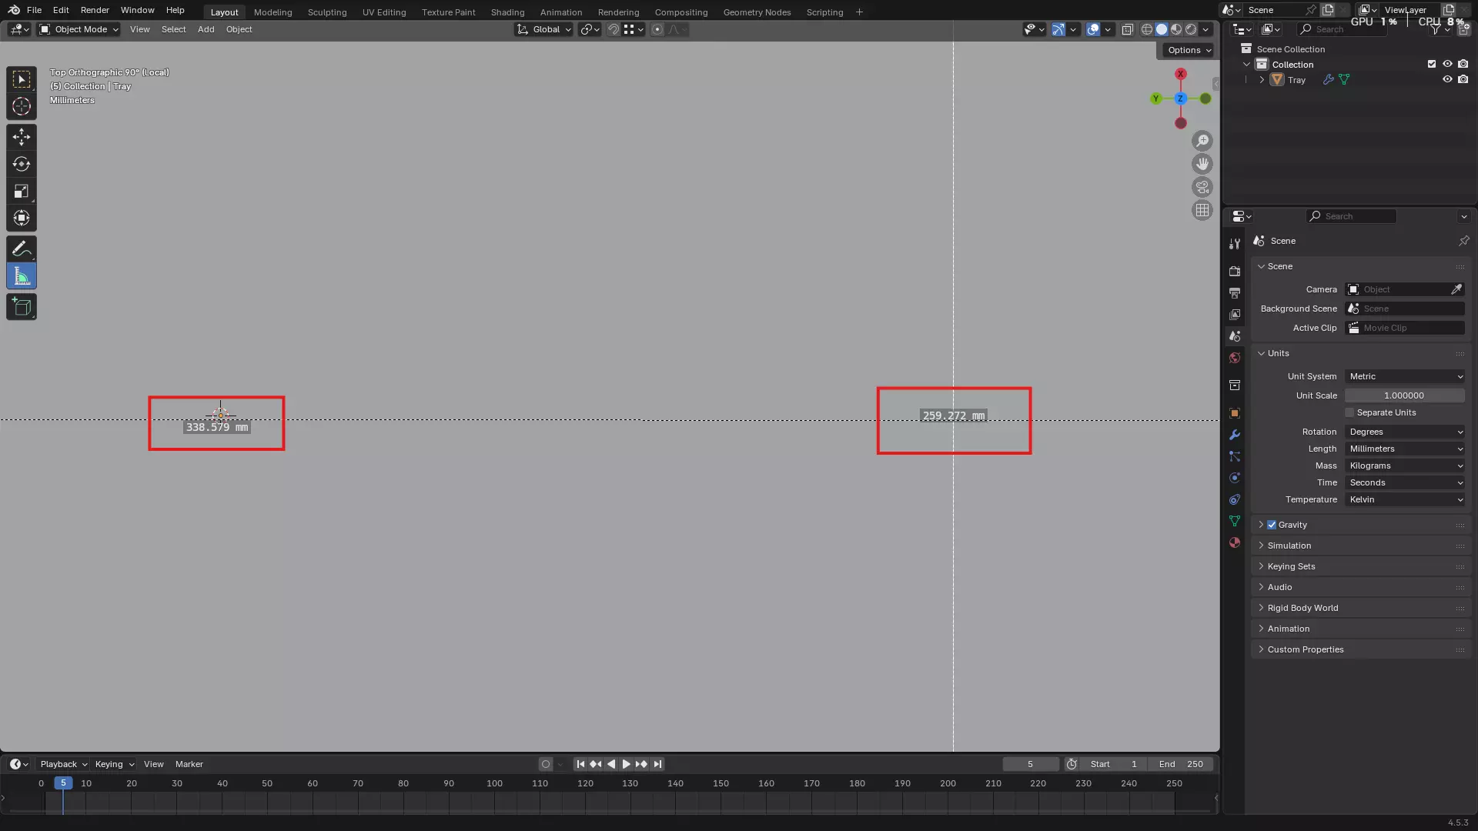The height and width of the screenshot is (831, 1478).
Task: Toggle camera view icon in viewport
Action: (1202, 187)
